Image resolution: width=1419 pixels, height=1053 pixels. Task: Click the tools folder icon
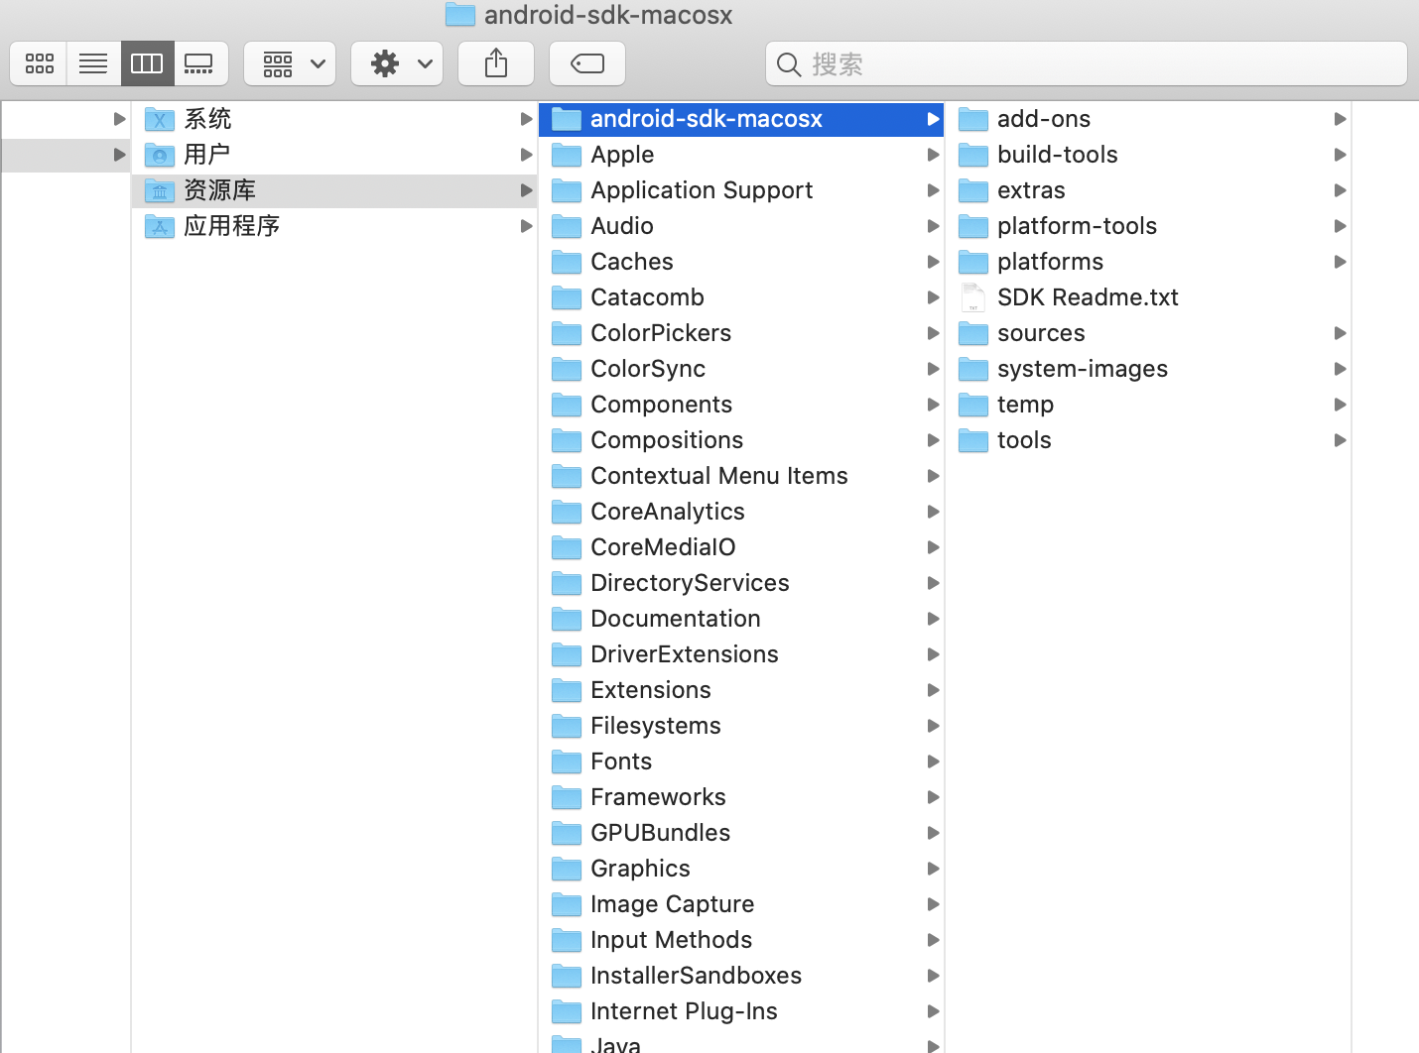point(973,441)
